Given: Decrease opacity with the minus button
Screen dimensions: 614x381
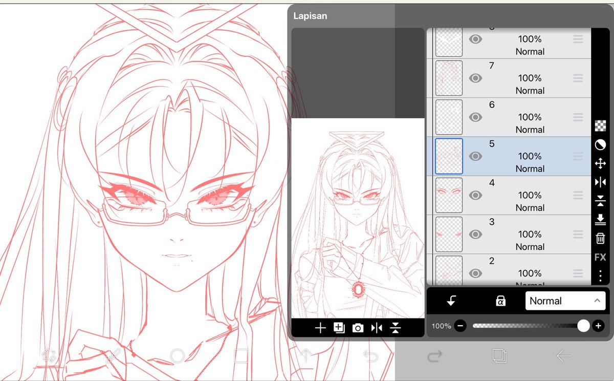Looking at the screenshot, I should (461, 326).
